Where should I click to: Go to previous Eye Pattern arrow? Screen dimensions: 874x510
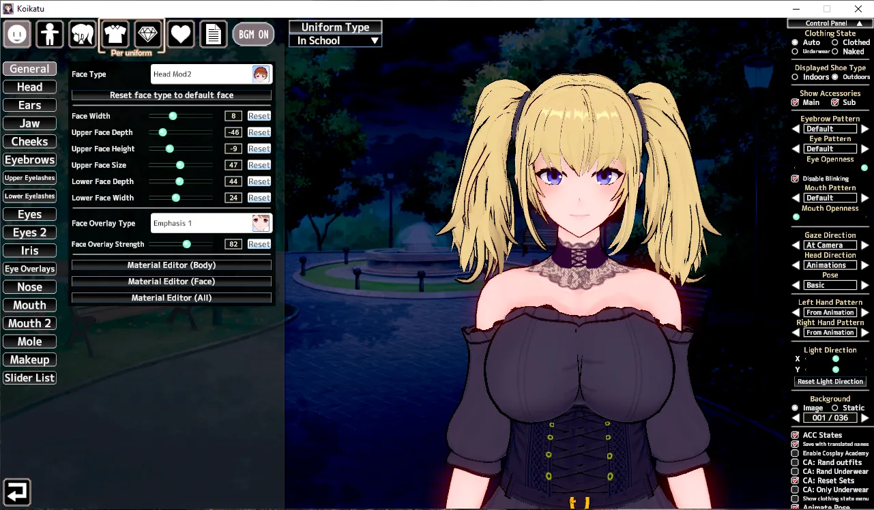click(x=796, y=149)
